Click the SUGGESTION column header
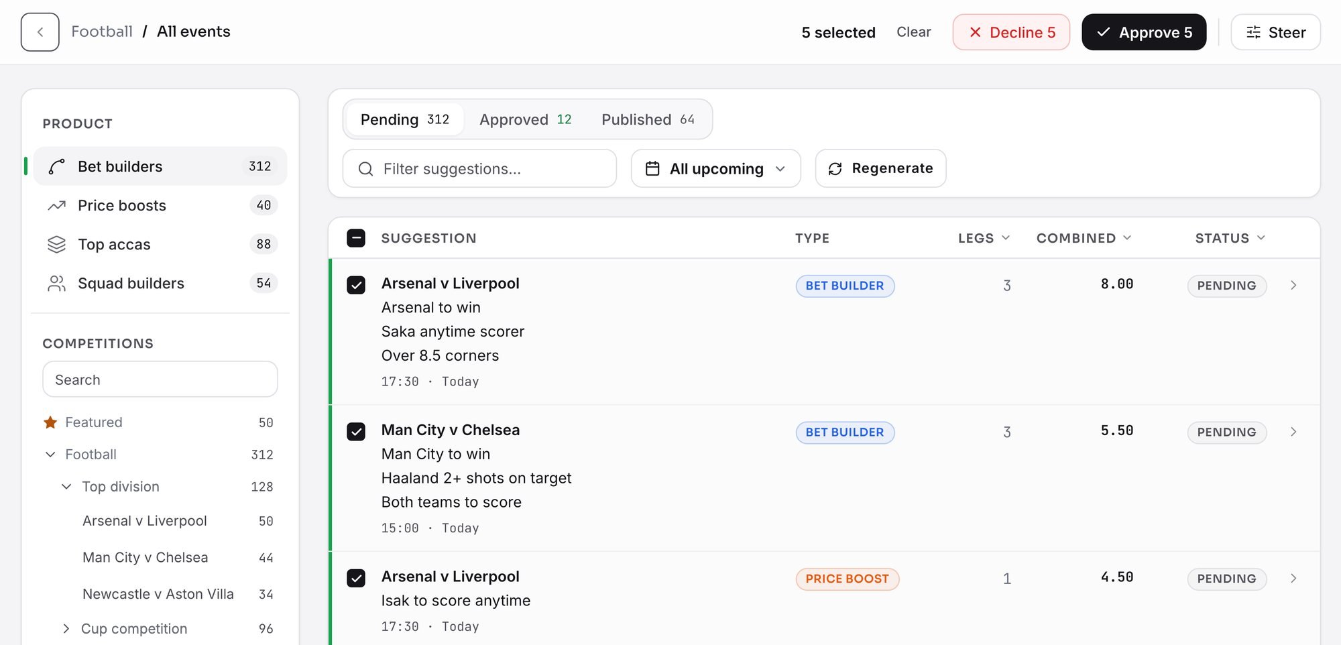This screenshot has width=1341, height=645. 428,238
